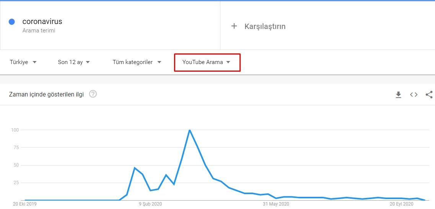Click the Arama terimi label
Image resolution: width=435 pixels, height=209 pixels.
[x=39, y=31]
